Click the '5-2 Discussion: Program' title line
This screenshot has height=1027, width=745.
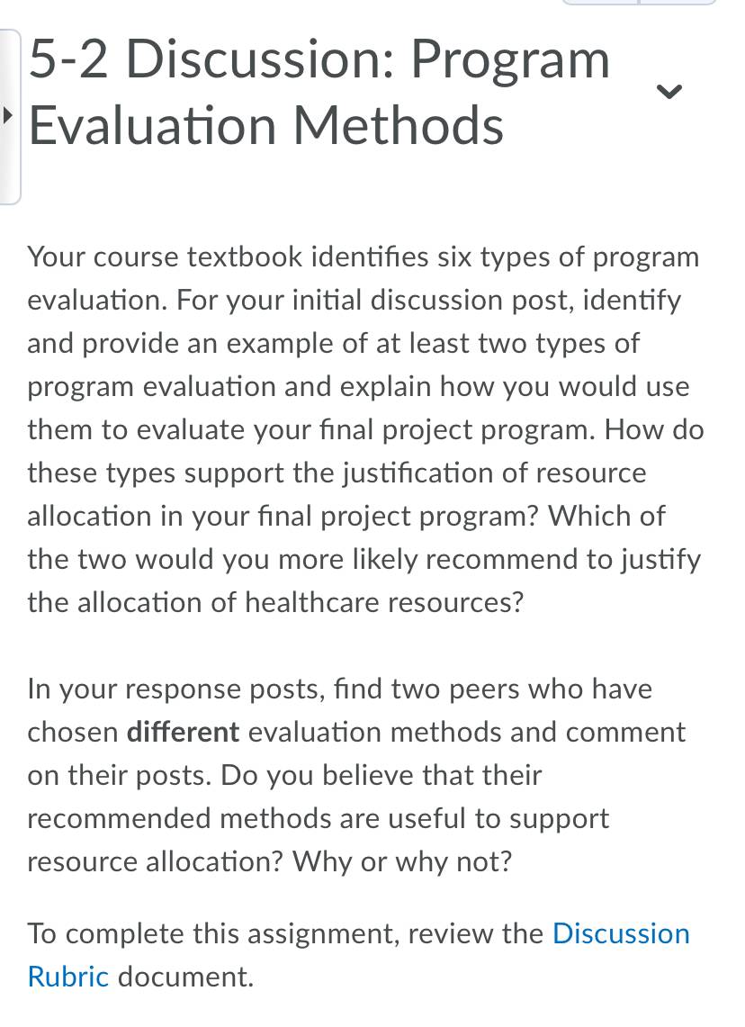click(x=319, y=59)
